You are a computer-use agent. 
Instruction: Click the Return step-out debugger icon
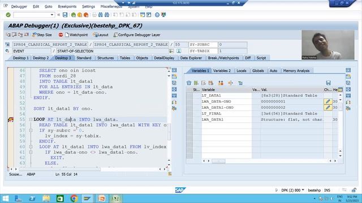pyautogui.click(x=20, y=35)
